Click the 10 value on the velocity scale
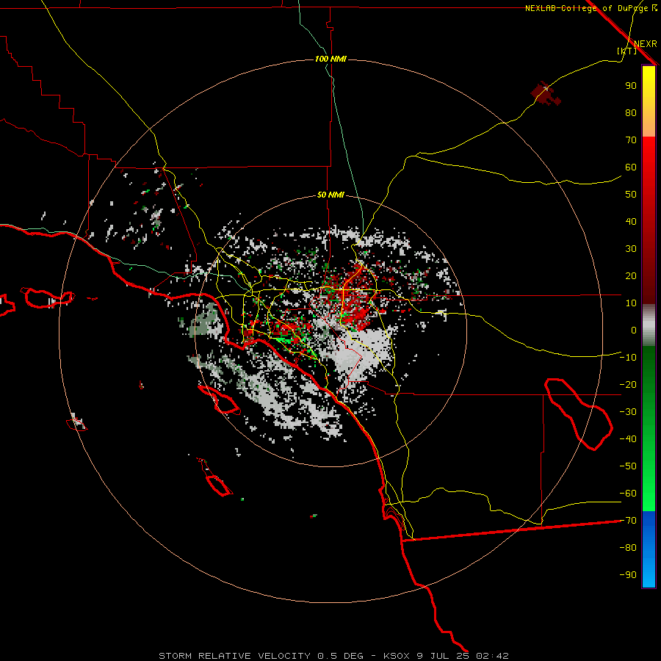The image size is (661, 661). [631, 303]
